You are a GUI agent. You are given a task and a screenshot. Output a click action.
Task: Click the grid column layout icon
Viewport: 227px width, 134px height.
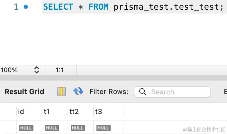click(61, 91)
